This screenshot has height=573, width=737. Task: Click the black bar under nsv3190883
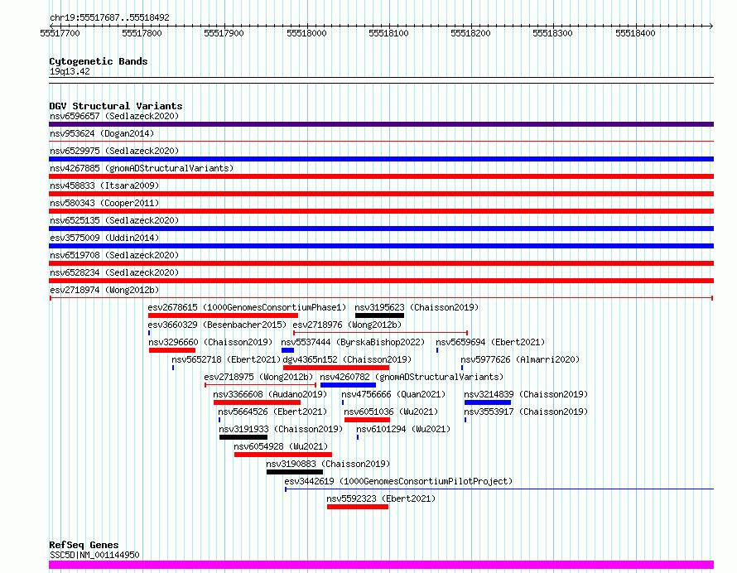(x=295, y=472)
